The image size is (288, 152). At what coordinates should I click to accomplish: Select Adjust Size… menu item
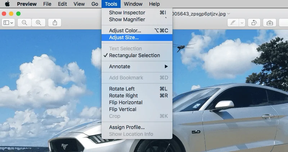(x=137, y=38)
